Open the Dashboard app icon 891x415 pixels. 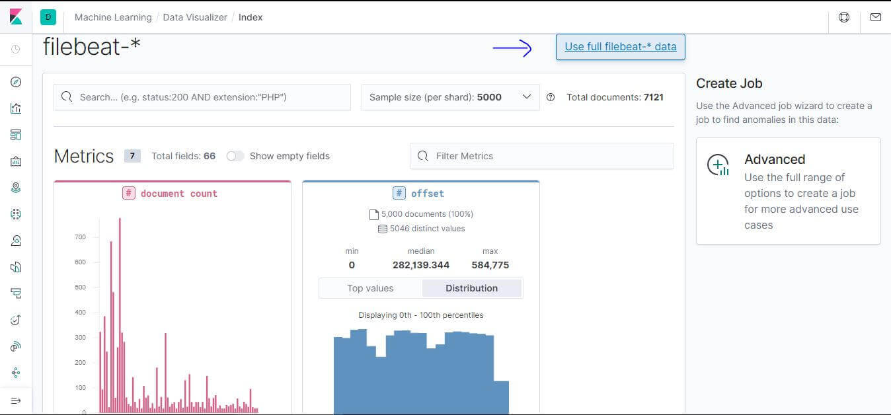pyautogui.click(x=17, y=134)
